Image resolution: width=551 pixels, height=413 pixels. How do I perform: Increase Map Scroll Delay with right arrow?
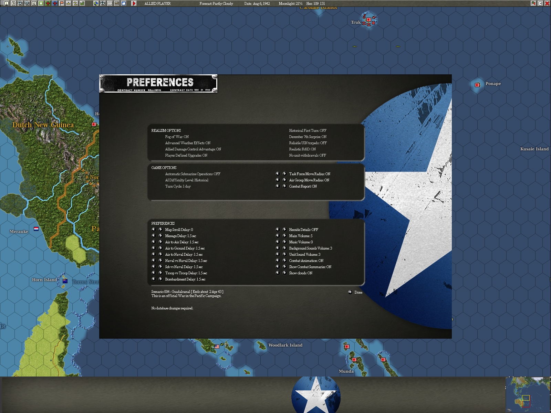[x=160, y=230]
